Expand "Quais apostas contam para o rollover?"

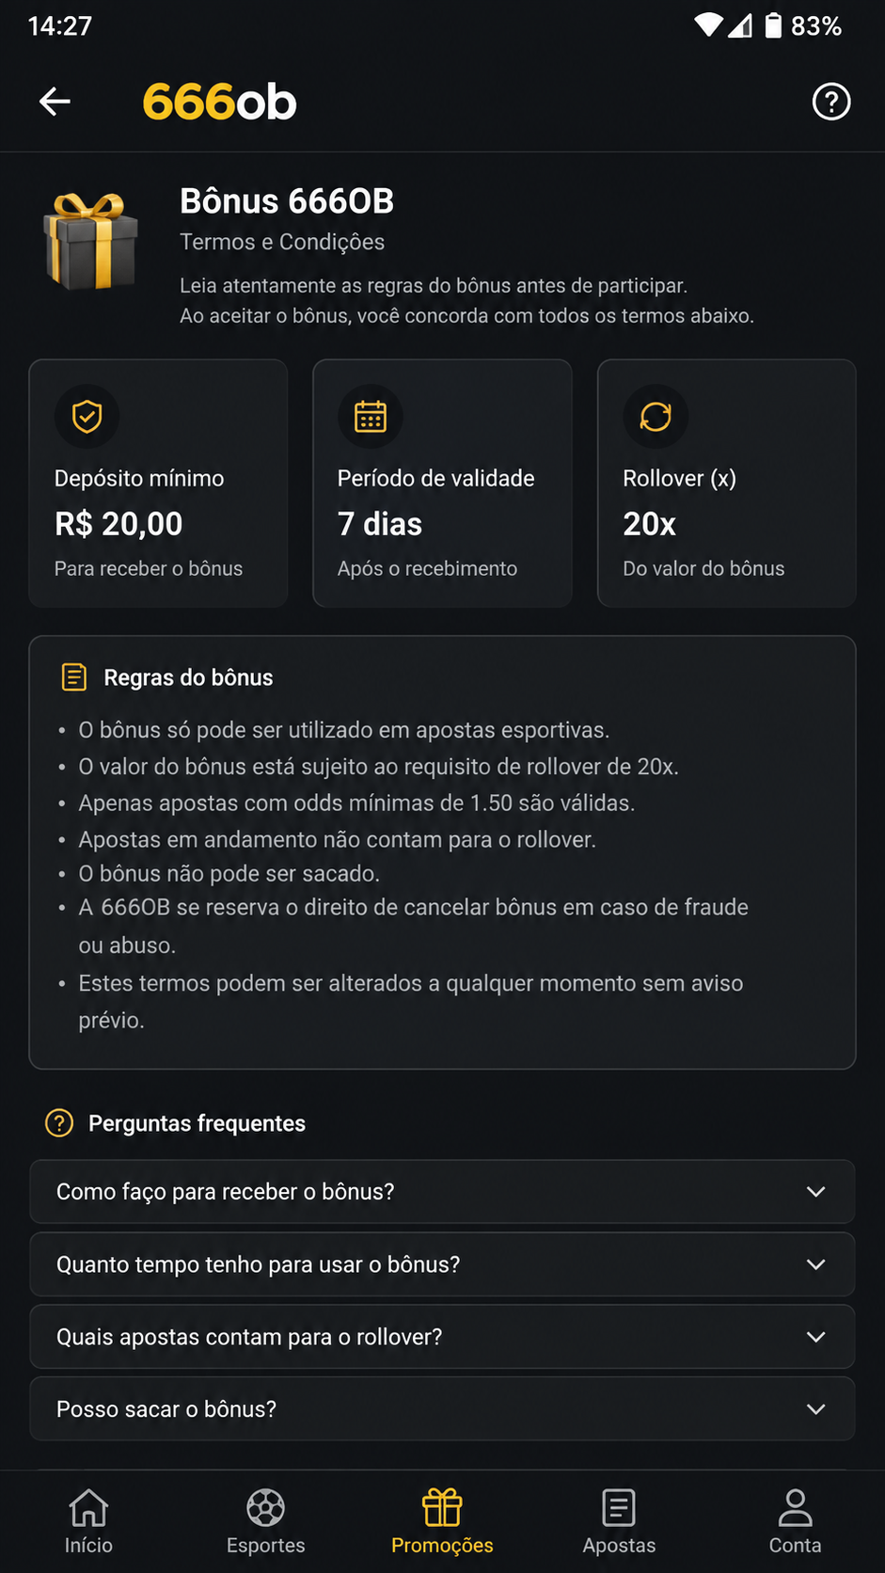tap(442, 1337)
